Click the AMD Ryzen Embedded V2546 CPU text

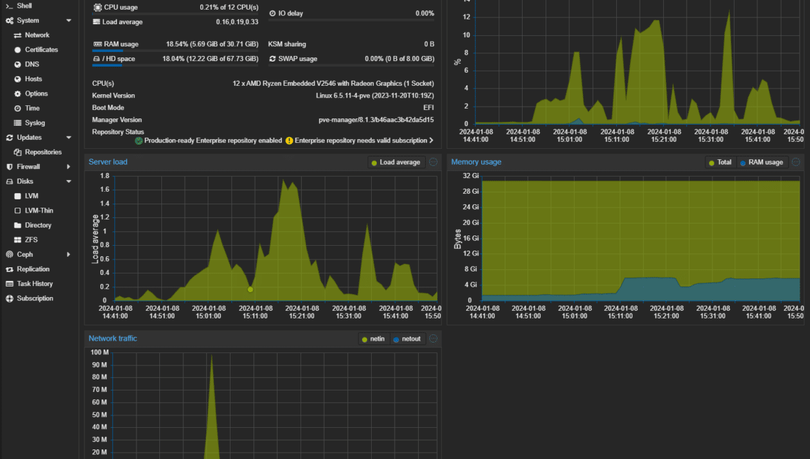(333, 83)
